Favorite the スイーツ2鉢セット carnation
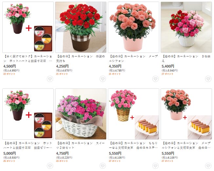214x171 pixels. click(103, 166)
